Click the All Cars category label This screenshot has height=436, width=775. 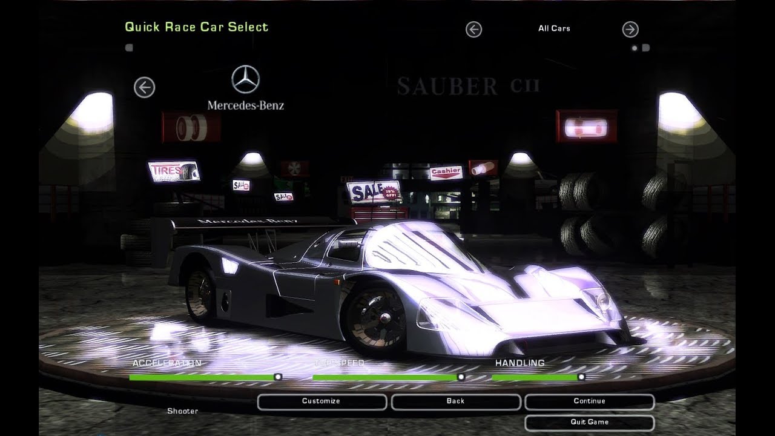(x=554, y=28)
